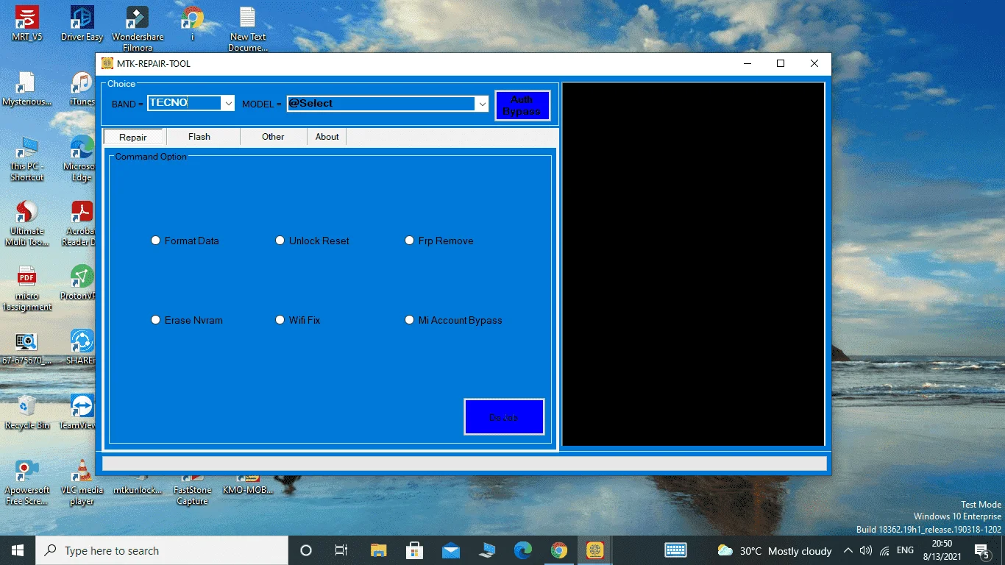Open Mail app from the taskbar
This screenshot has height=565, width=1005.
click(x=450, y=550)
